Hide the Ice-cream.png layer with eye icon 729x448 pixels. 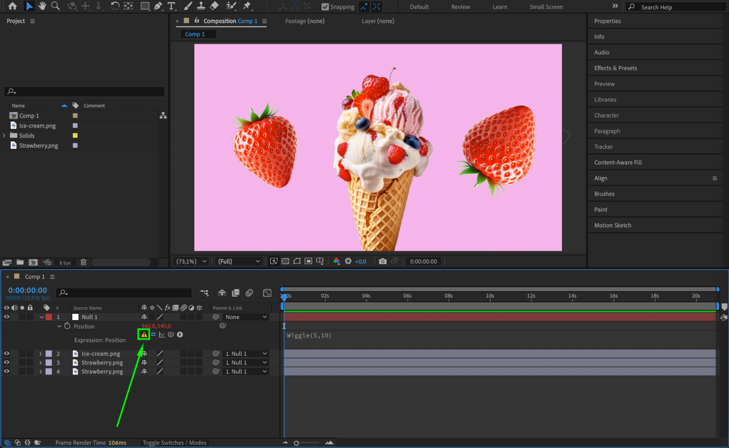[x=7, y=354]
